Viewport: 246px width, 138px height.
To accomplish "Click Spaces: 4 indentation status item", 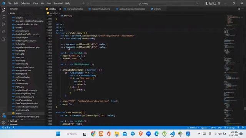I will (204, 128).
